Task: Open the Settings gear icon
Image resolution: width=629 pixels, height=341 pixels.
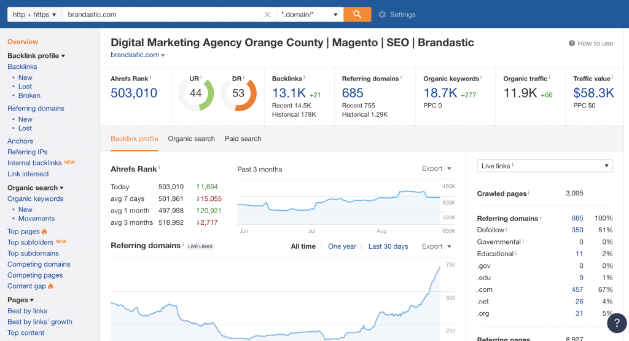Action: pyautogui.click(x=382, y=15)
